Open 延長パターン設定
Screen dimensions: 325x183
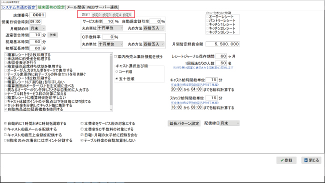coord(184,123)
